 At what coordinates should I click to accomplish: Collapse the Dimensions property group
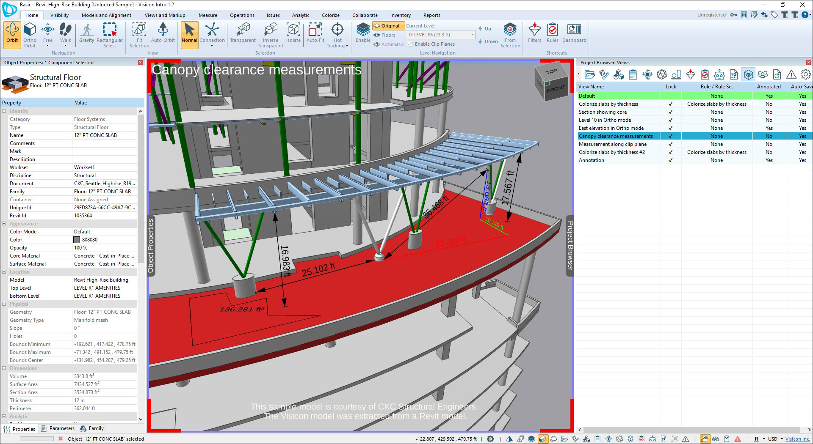click(4, 368)
